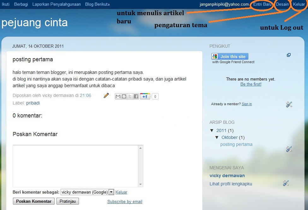Click Keluar link beside comment dropdown
The width and height of the screenshot is (308, 210).
[121, 192]
